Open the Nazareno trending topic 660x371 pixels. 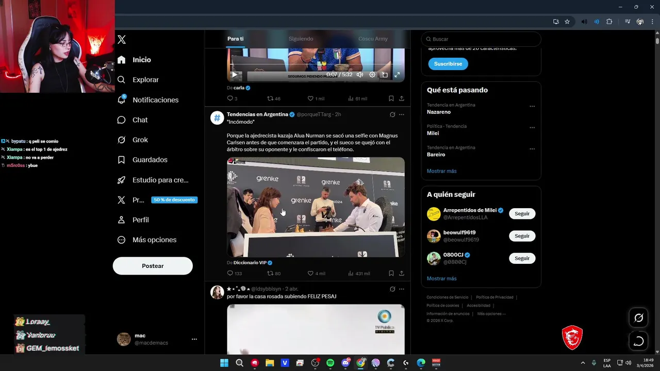coord(439,112)
